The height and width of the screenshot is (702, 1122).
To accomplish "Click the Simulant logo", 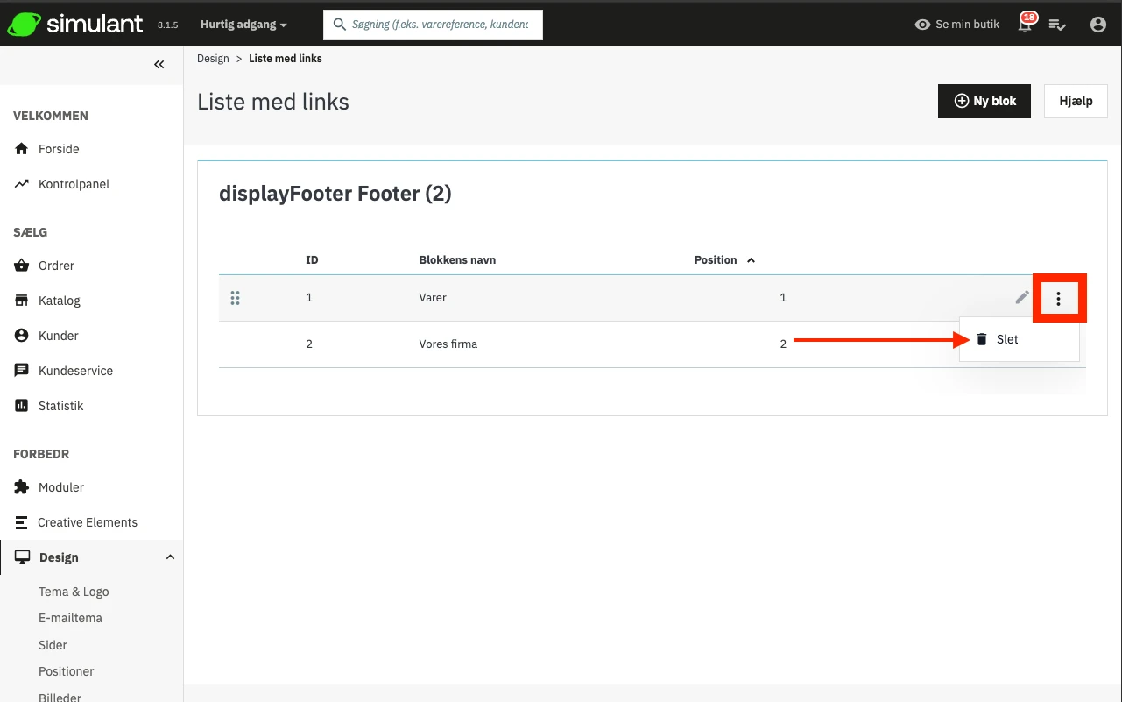I will tap(75, 25).
